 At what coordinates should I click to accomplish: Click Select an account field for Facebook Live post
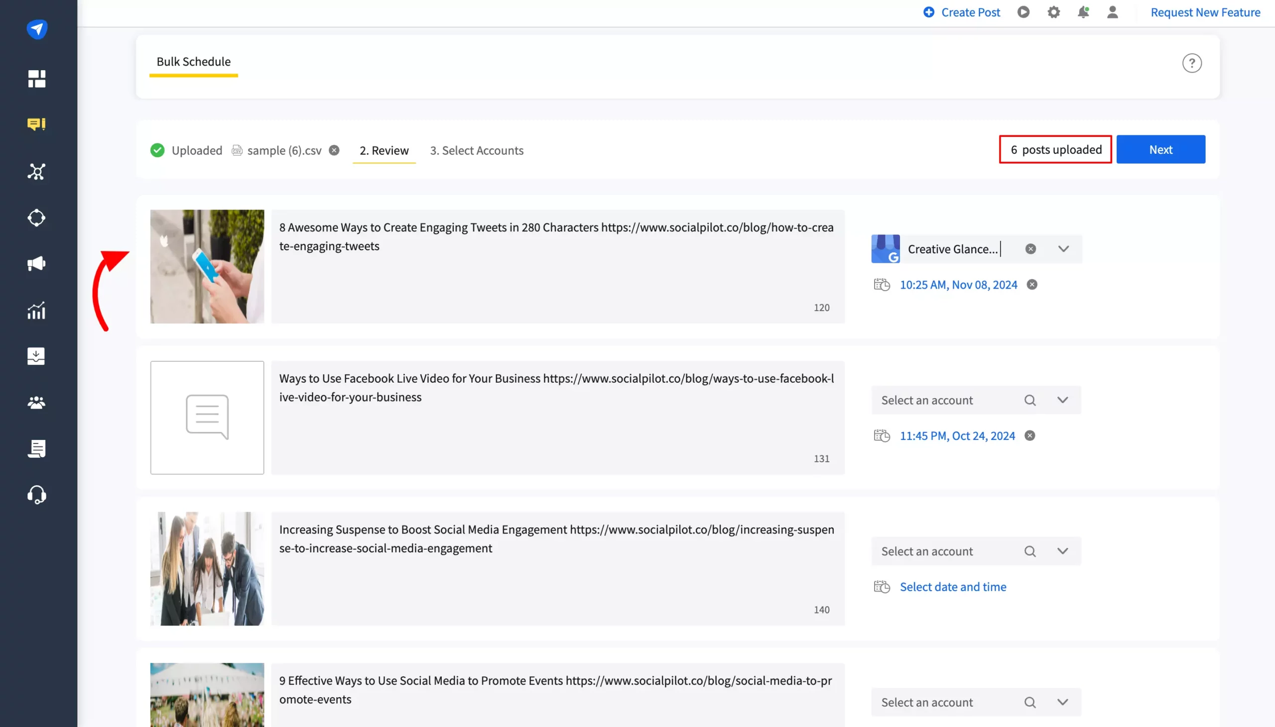click(x=976, y=400)
